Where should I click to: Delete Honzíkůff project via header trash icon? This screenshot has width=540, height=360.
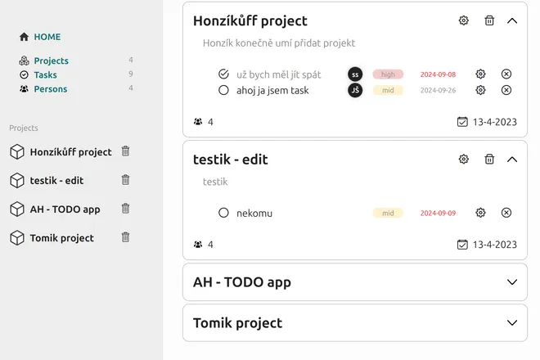point(489,20)
